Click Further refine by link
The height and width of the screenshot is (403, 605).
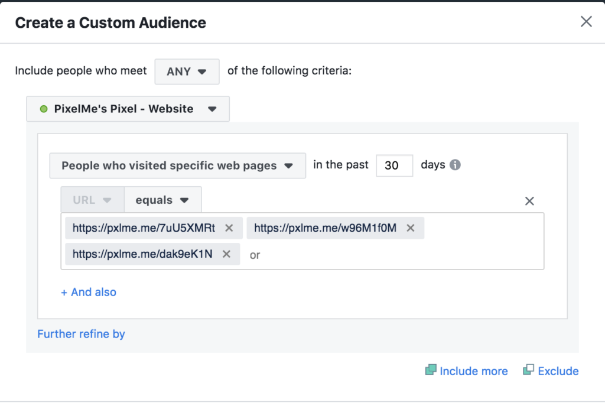coord(81,334)
